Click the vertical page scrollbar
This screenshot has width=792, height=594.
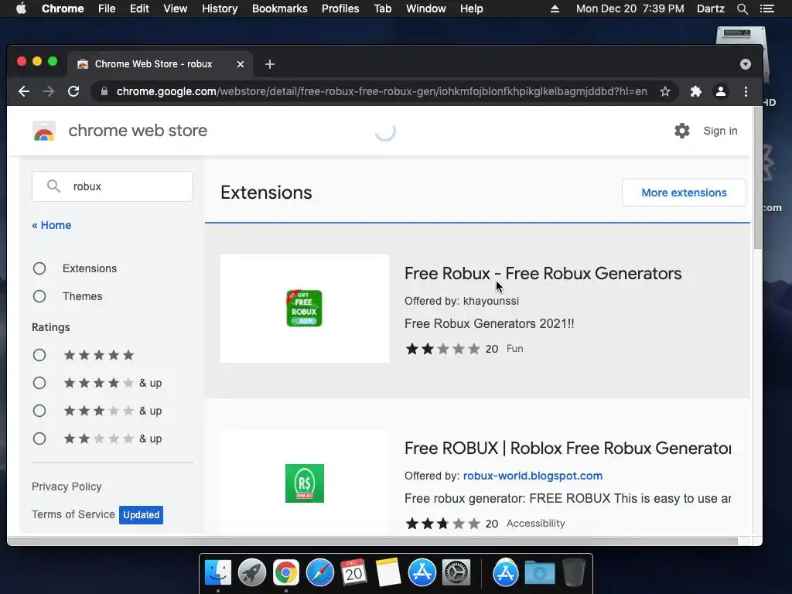click(757, 177)
